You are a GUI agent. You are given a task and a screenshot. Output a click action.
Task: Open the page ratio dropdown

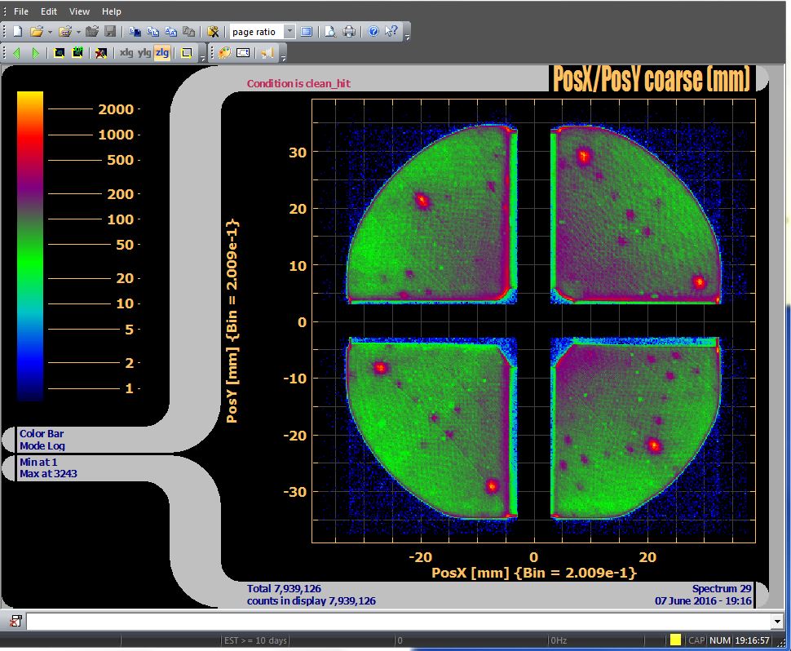tap(289, 32)
